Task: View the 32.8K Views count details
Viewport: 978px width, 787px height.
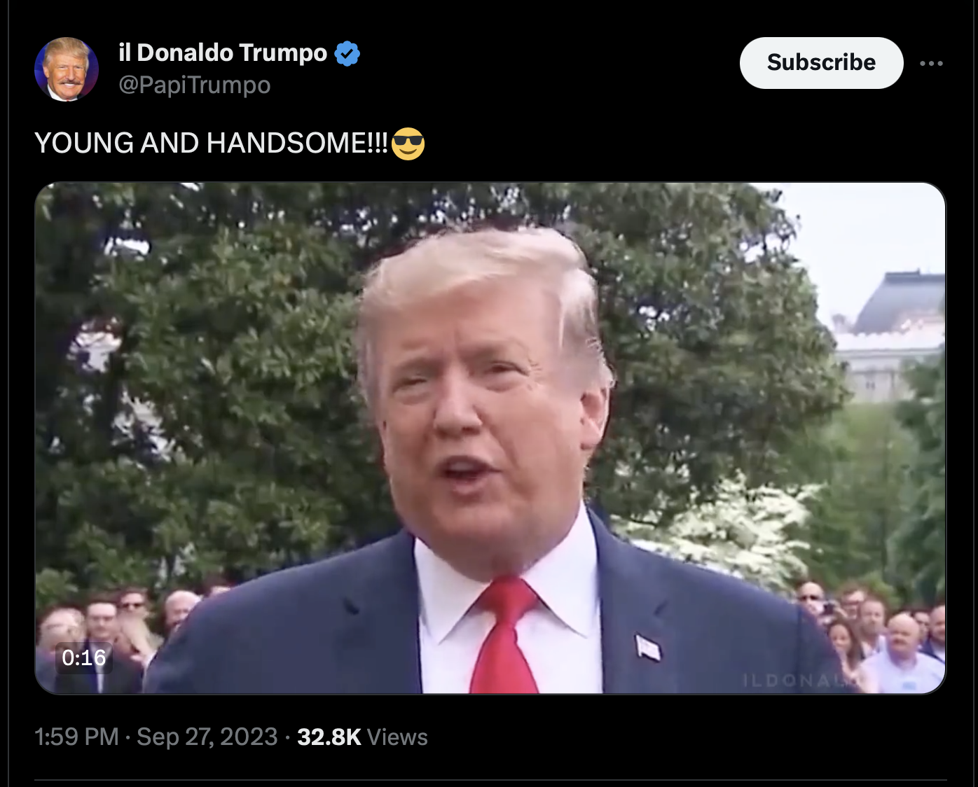Action: coord(362,737)
